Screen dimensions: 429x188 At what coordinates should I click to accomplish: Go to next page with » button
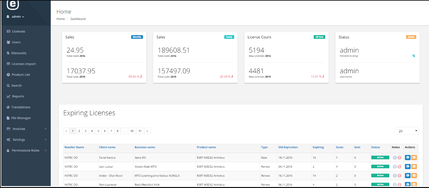tap(147, 131)
